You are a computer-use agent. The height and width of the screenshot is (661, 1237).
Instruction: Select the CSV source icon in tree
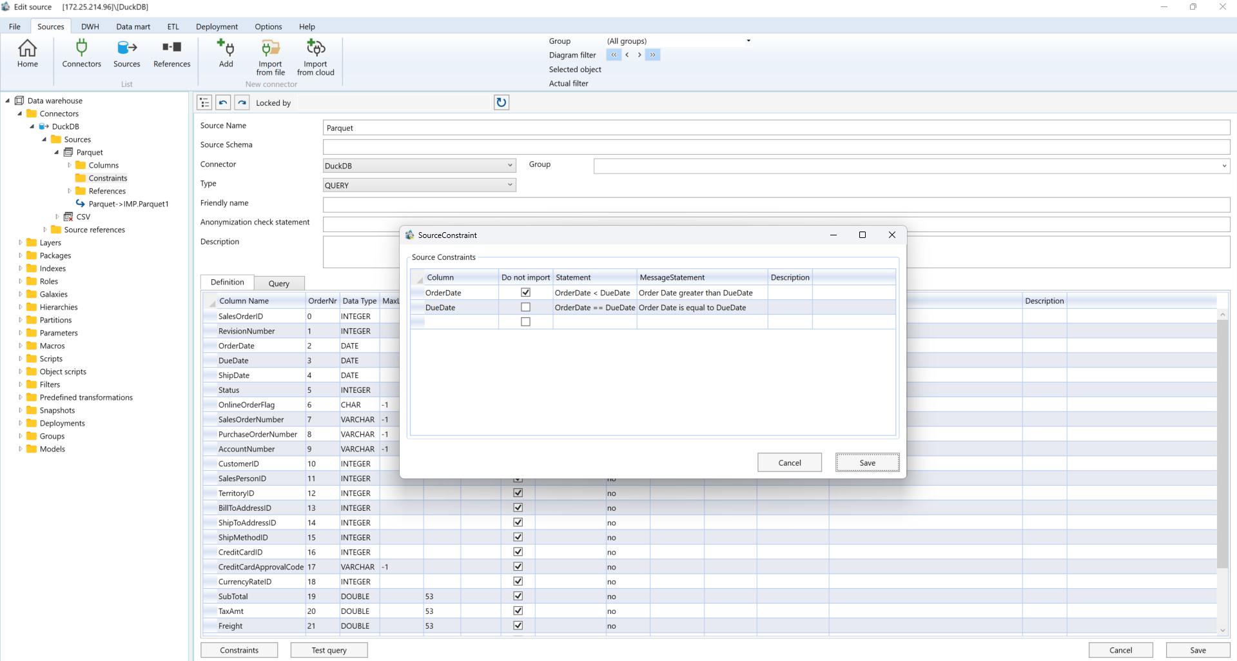[68, 217]
